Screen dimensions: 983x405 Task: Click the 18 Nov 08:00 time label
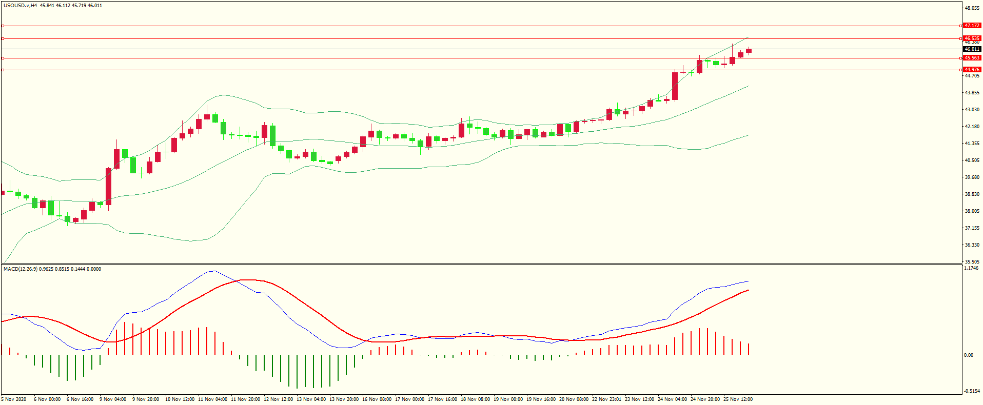pyautogui.click(x=475, y=399)
